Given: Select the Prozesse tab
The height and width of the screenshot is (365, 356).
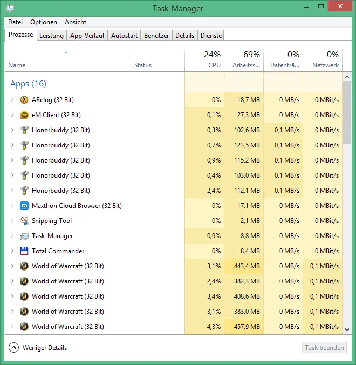Looking at the screenshot, I should (x=20, y=35).
